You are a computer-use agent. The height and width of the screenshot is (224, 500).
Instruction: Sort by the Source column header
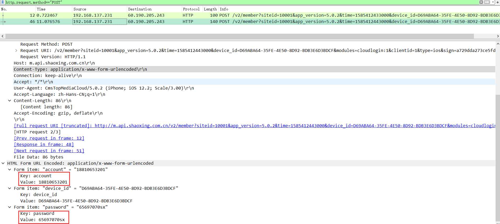click(x=99, y=9)
